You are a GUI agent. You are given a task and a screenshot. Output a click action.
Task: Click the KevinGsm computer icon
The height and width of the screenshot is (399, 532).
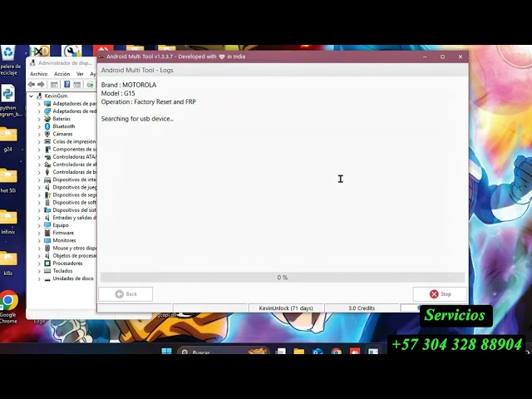click(x=39, y=96)
